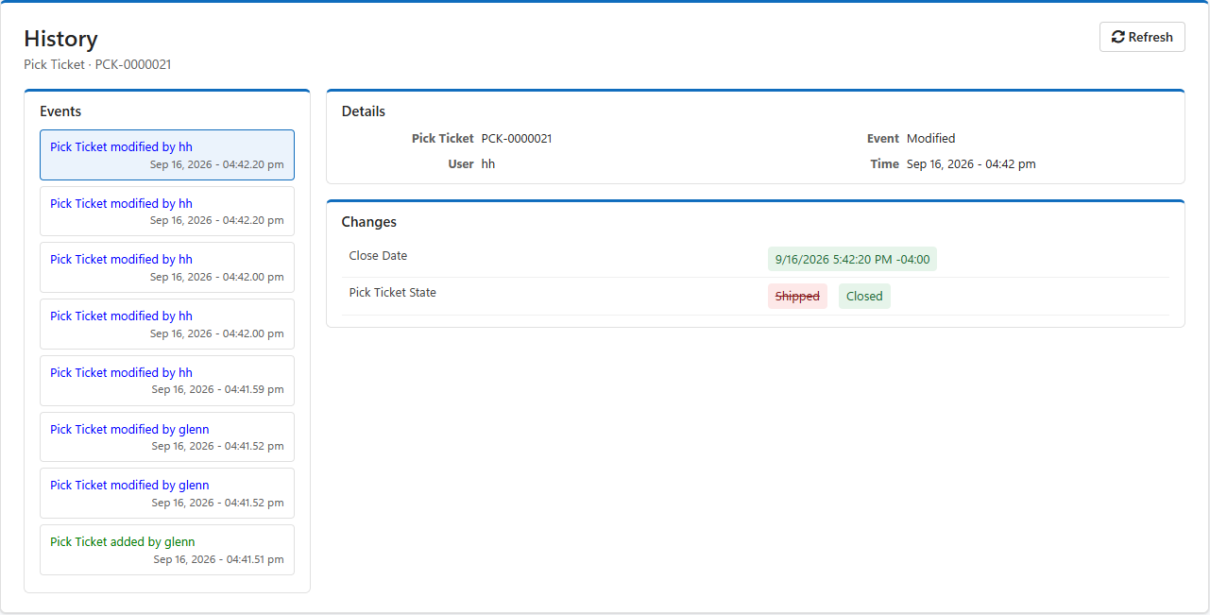Click the green 'Closed' state badge
1210x615 pixels.
point(864,297)
